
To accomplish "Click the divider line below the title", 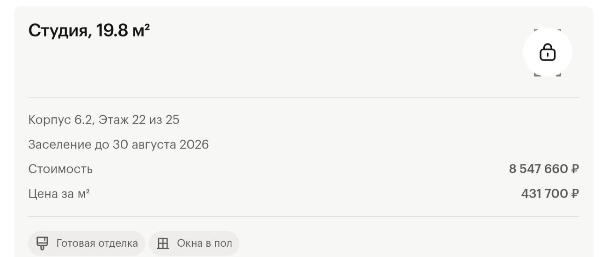I will tap(303, 97).
